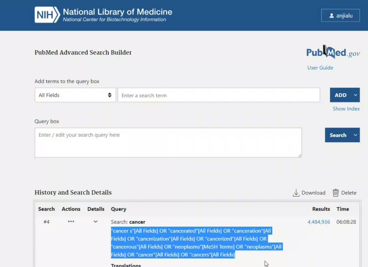Click the highlighted expanded query text

197,243
